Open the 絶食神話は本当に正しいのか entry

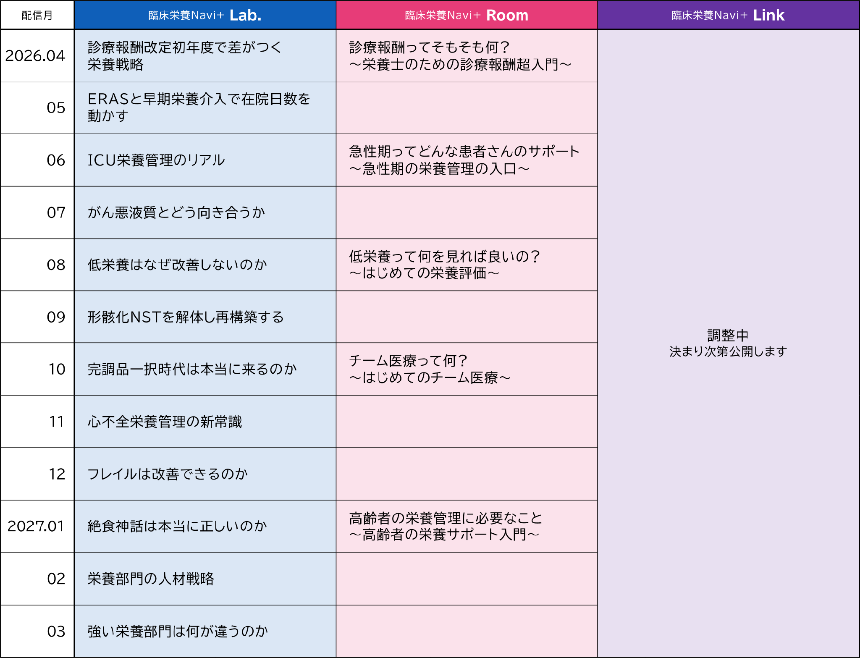click(x=177, y=526)
